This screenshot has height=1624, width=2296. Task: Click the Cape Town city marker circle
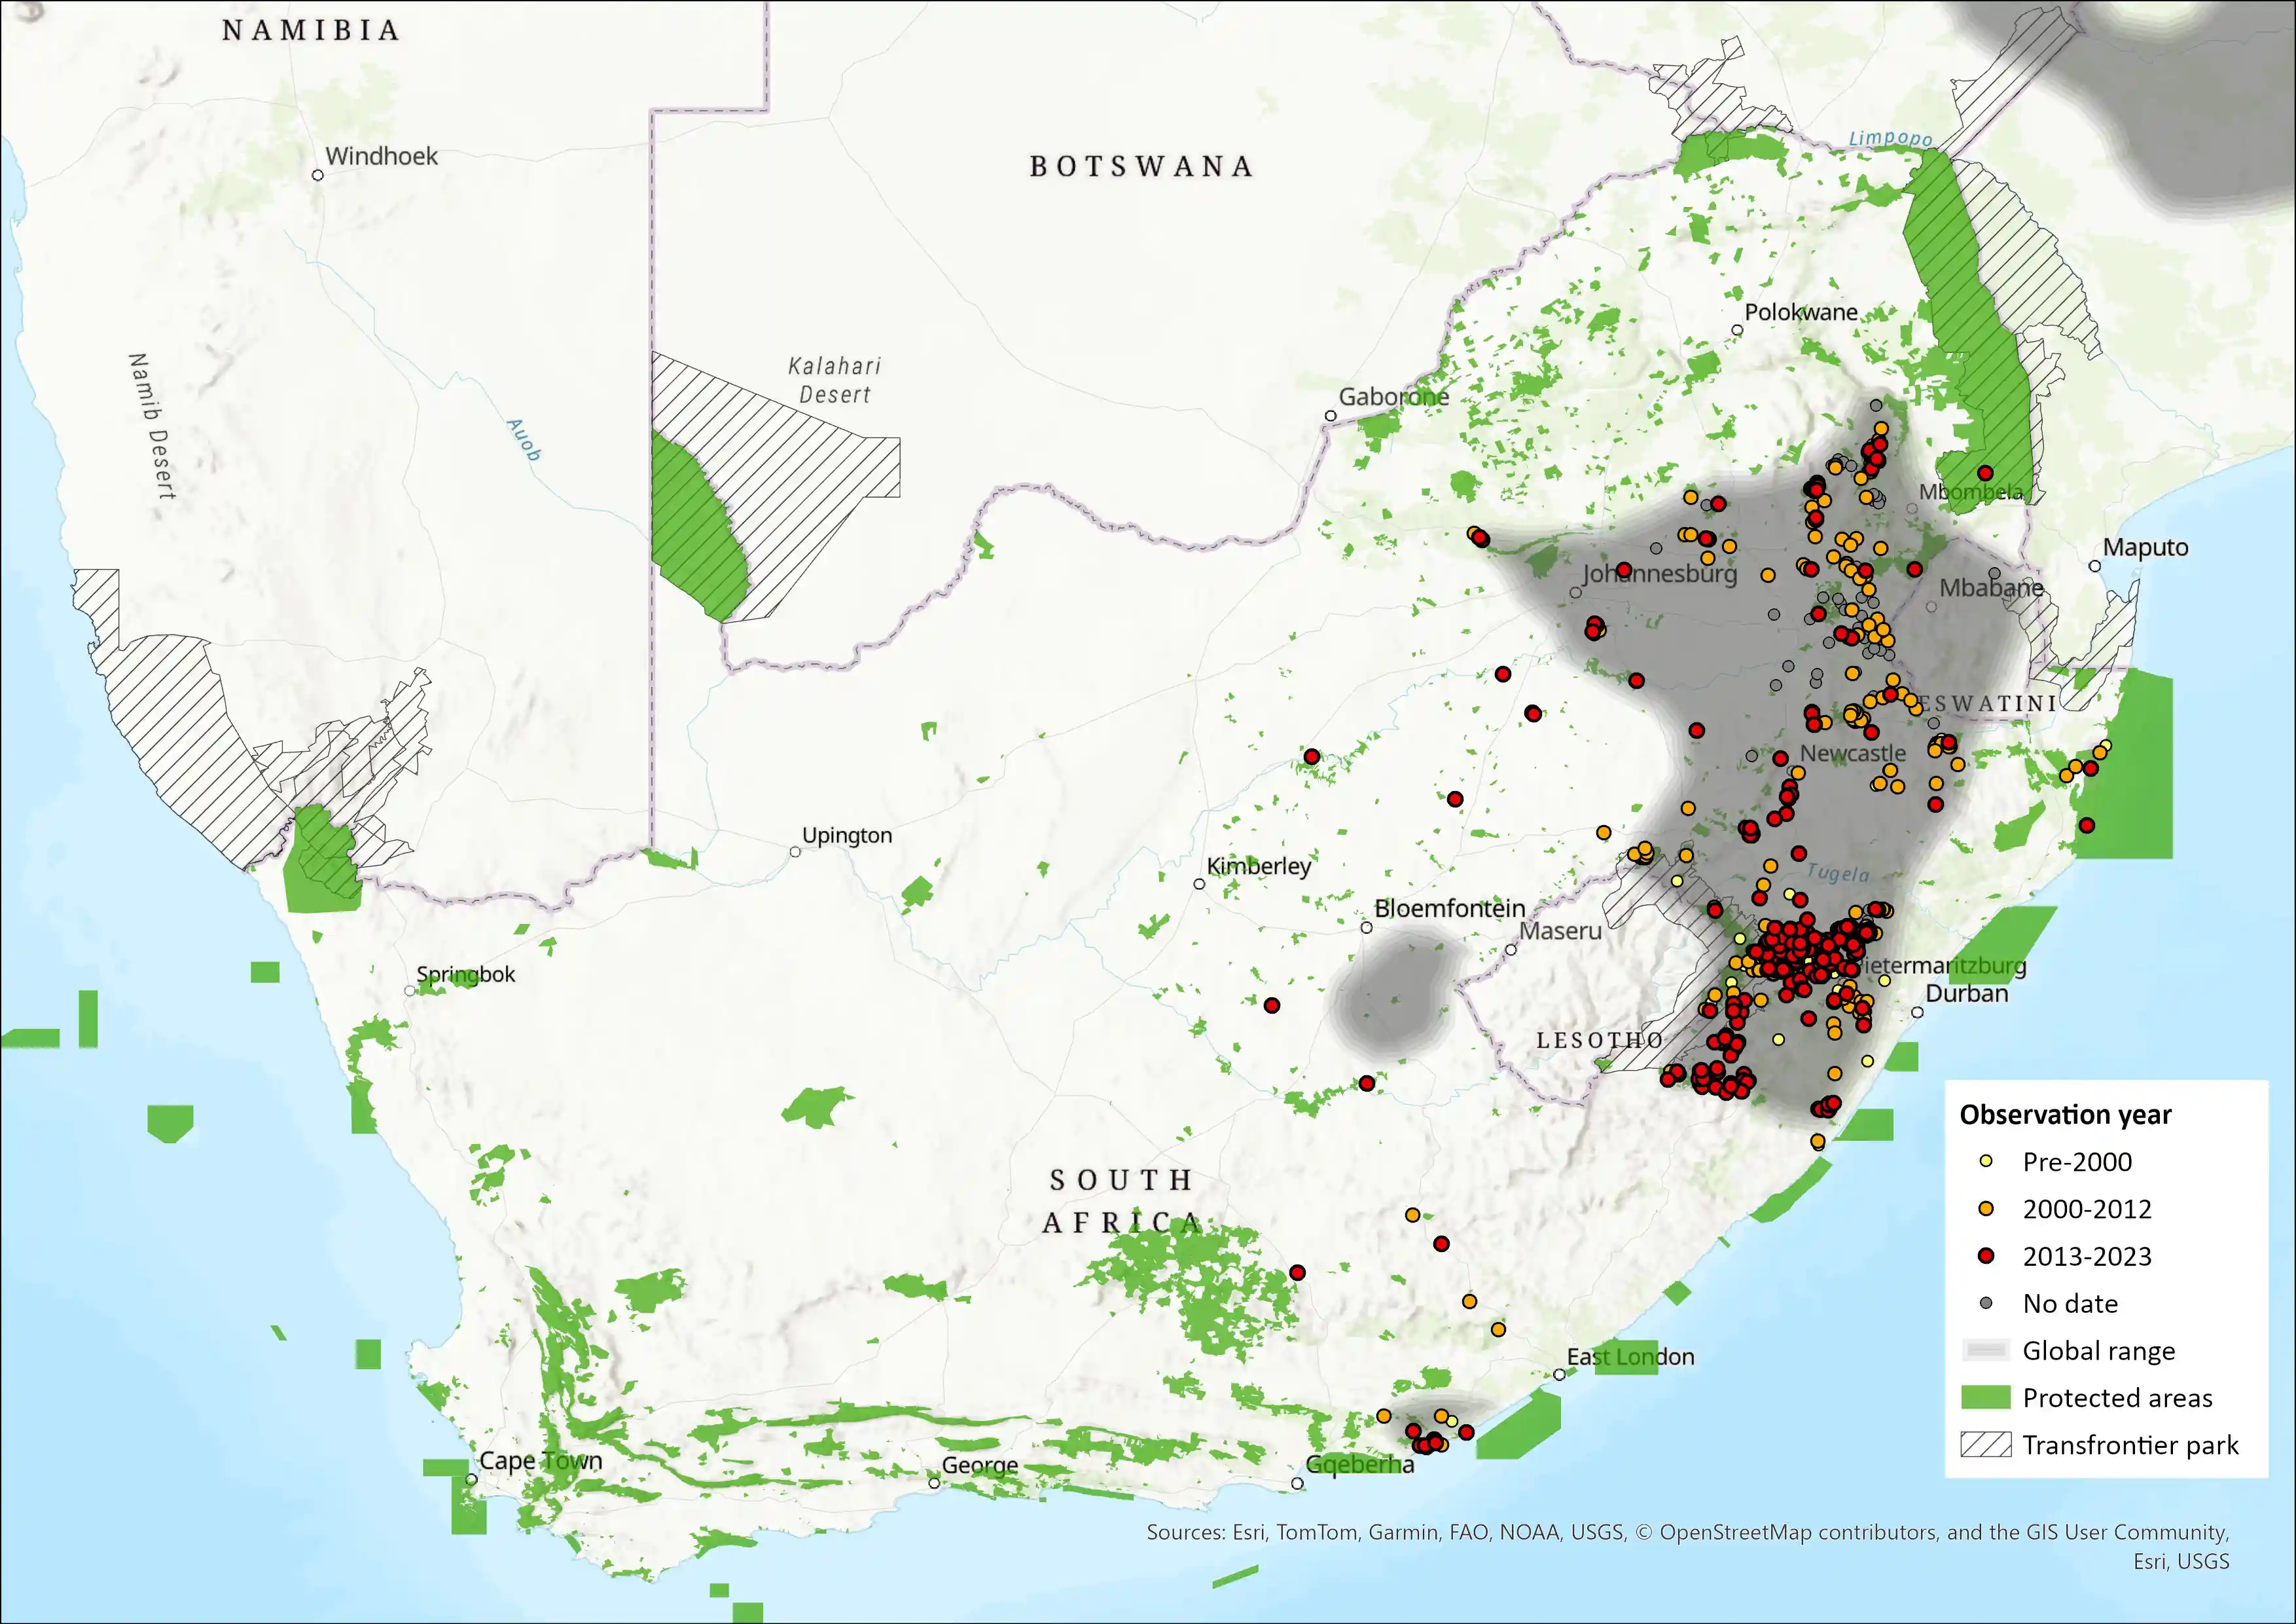tap(471, 1479)
